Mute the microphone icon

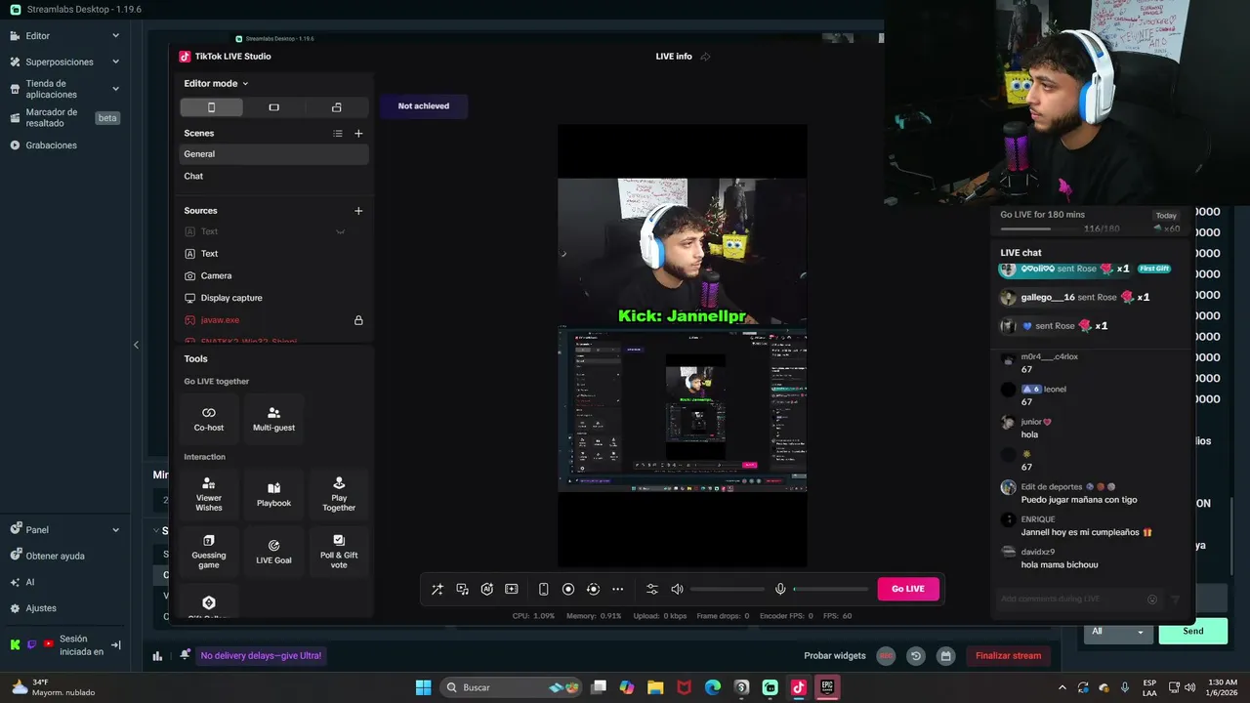(x=780, y=589)
